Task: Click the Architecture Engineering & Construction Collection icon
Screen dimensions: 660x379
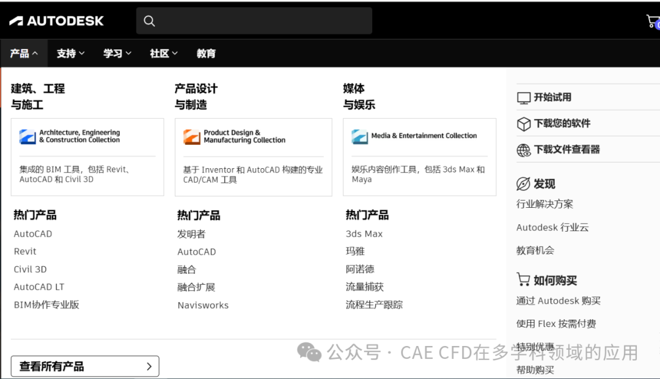Action: (28, 136)
